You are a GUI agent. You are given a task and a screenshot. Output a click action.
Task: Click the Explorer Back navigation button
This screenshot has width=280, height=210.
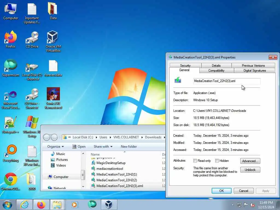tap(46, 137)
